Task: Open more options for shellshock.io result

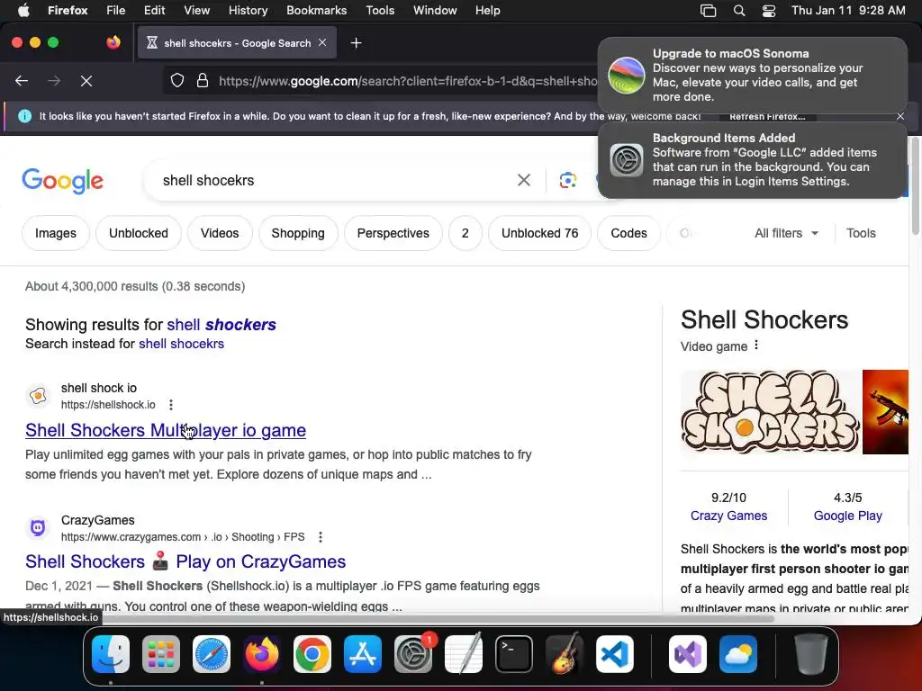Action: (x=170, y=404)
